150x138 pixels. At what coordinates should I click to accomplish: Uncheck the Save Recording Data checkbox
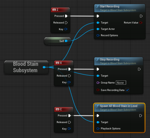127,90
